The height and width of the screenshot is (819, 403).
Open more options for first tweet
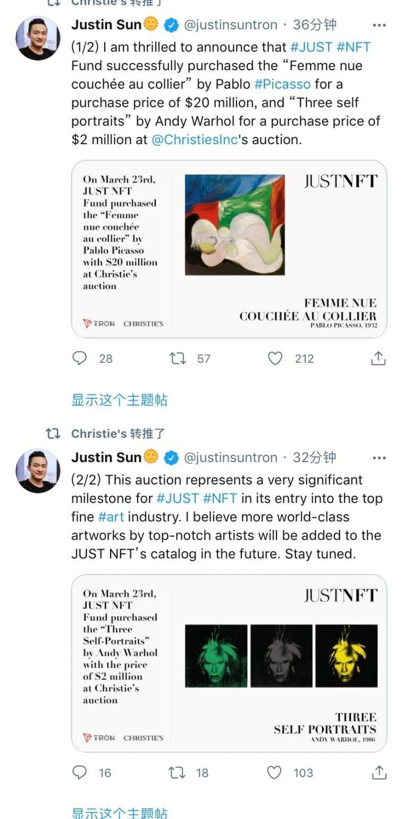point(379,25)
